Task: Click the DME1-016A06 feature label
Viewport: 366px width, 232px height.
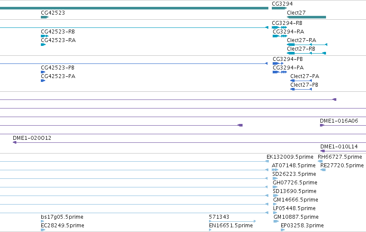Action: click(339, 121)
